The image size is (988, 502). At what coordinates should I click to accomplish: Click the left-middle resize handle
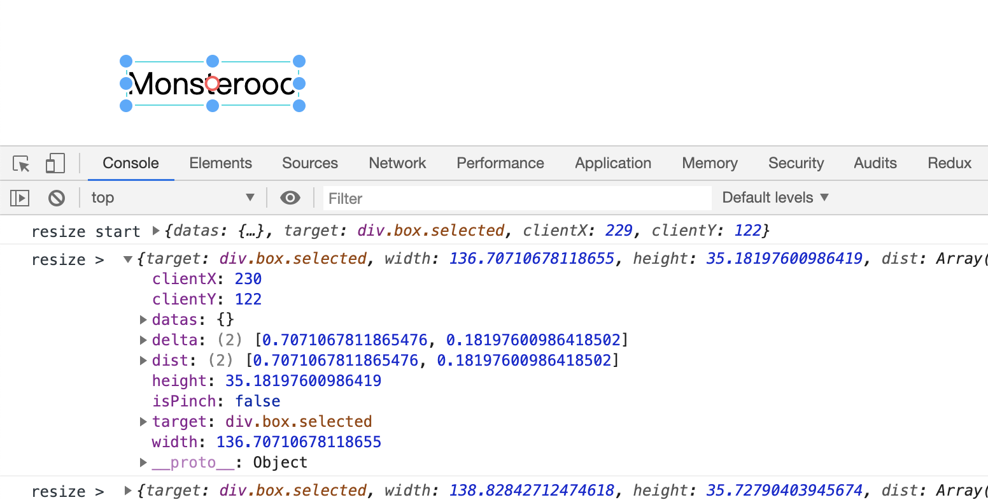(x=126, y=83)
